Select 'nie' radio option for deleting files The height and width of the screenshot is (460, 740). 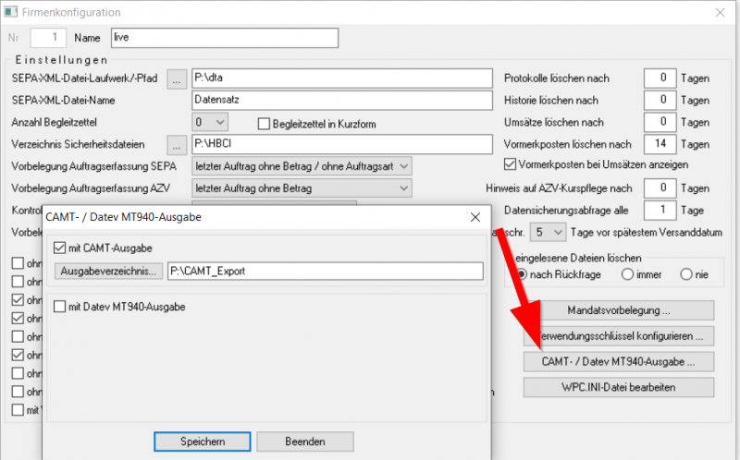[685, 274]
